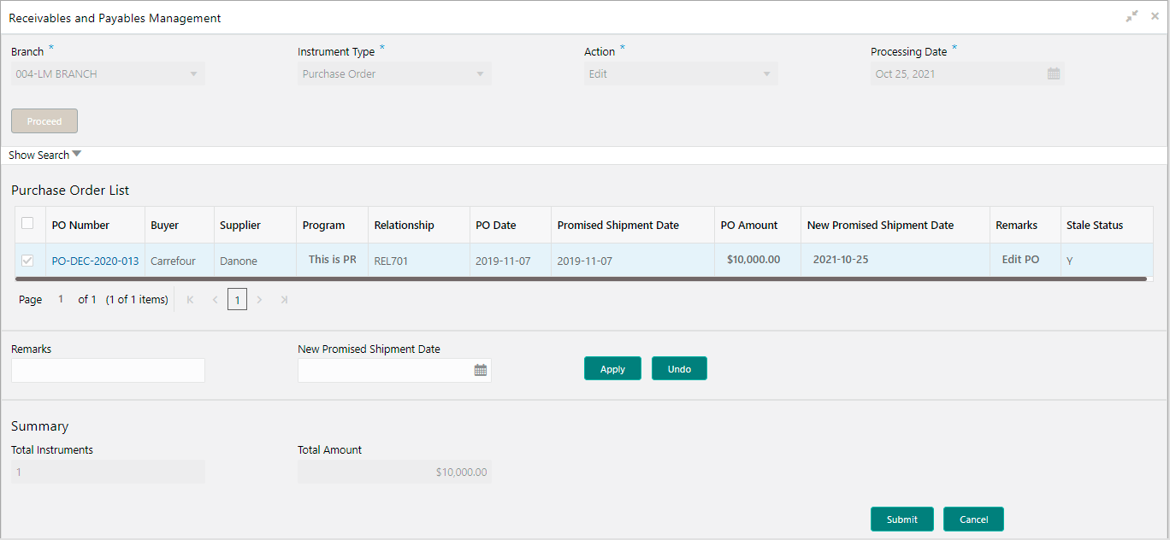Select page 1 in pagination

(x=237, y=300)
